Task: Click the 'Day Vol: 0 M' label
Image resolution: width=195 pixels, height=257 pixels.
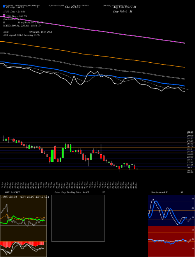Action: pos(122,11)
